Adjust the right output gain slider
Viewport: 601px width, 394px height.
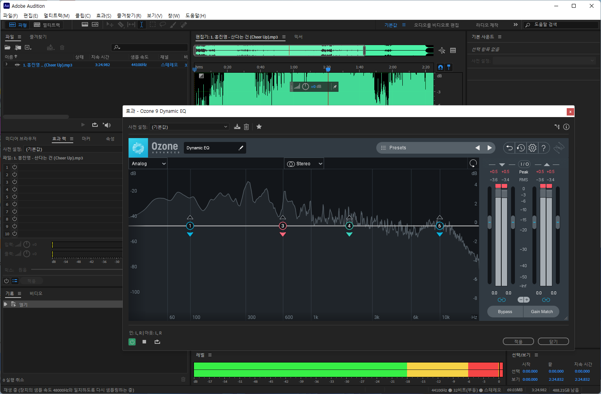pyautogui.click(x=558, y=222)
